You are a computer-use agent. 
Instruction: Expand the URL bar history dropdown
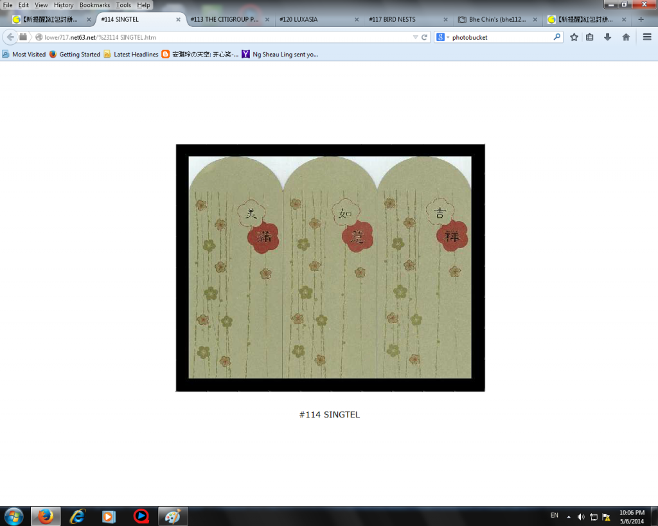(415, 37)
